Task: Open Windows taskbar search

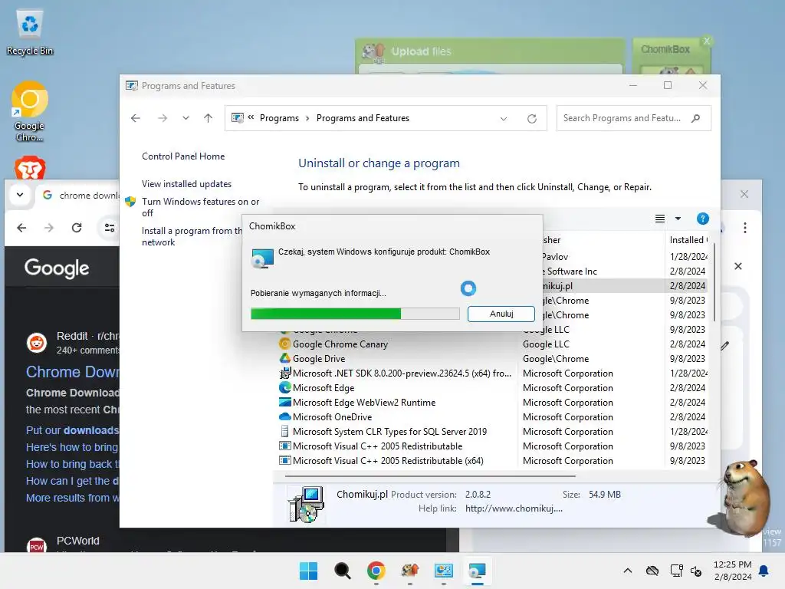Action: coord(343,571)
